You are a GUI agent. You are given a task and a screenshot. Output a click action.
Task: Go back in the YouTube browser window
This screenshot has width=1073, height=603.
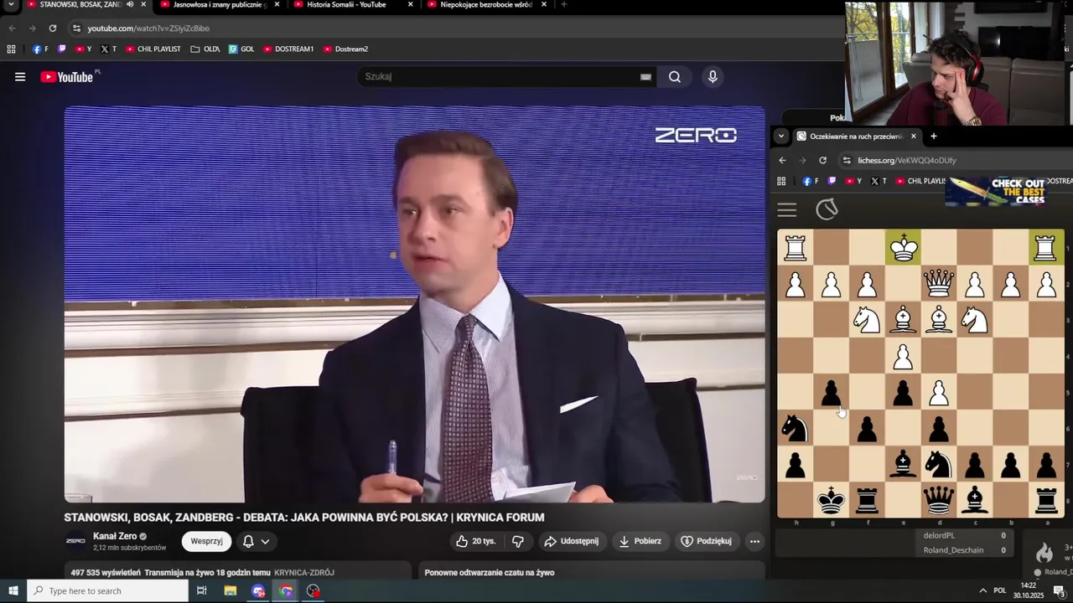click(x=13, y=28)
